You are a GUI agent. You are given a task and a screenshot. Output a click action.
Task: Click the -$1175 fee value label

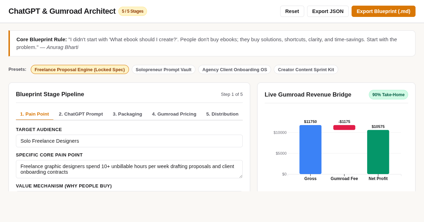344,122
